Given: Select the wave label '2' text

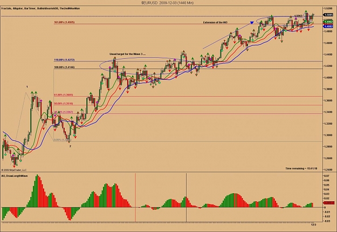Looking at the screenshot, I should 70,146.
